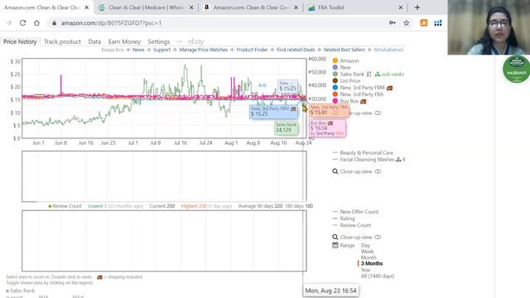530x298 pixels.
Task: Toggle the Buy Box series in legend
Action: [349, 101]
